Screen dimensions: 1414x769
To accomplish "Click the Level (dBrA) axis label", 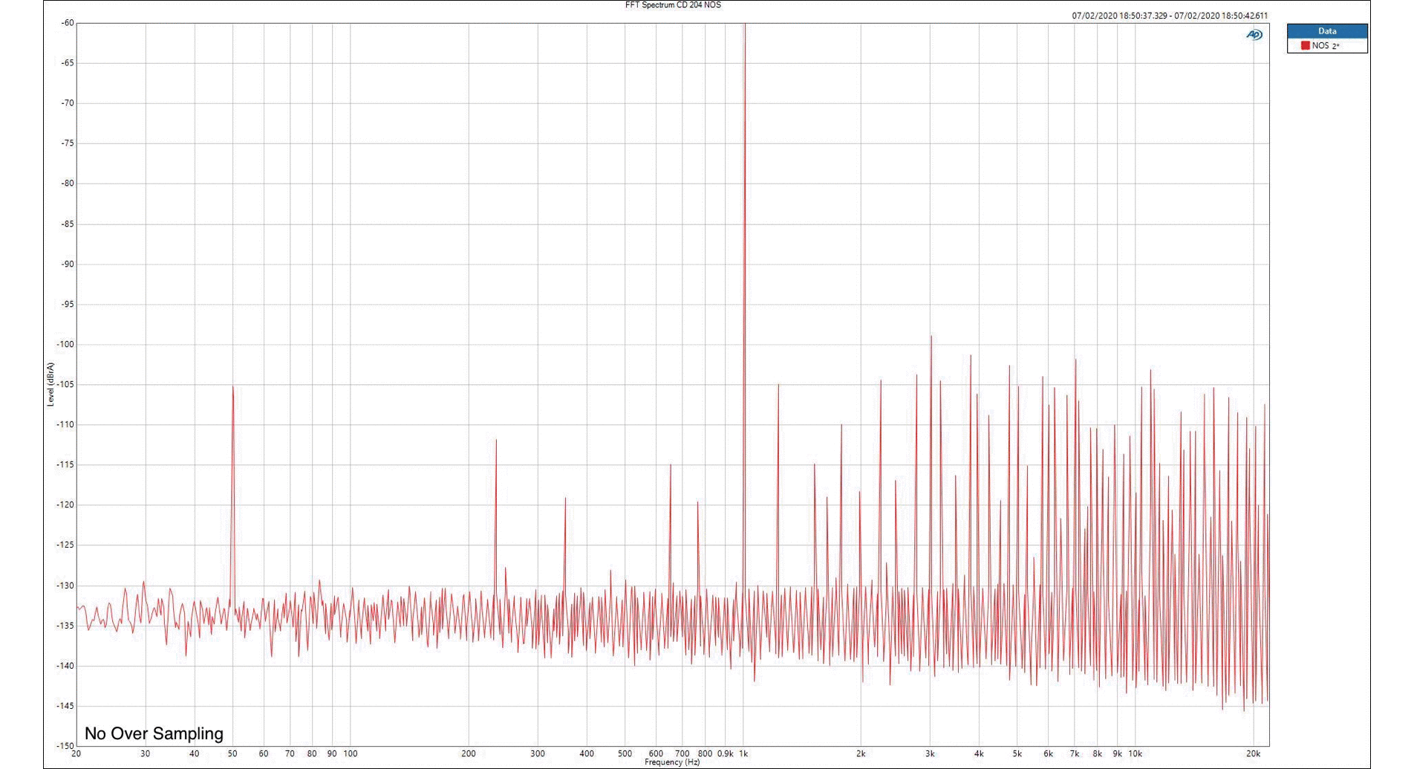I will [50, 384].
